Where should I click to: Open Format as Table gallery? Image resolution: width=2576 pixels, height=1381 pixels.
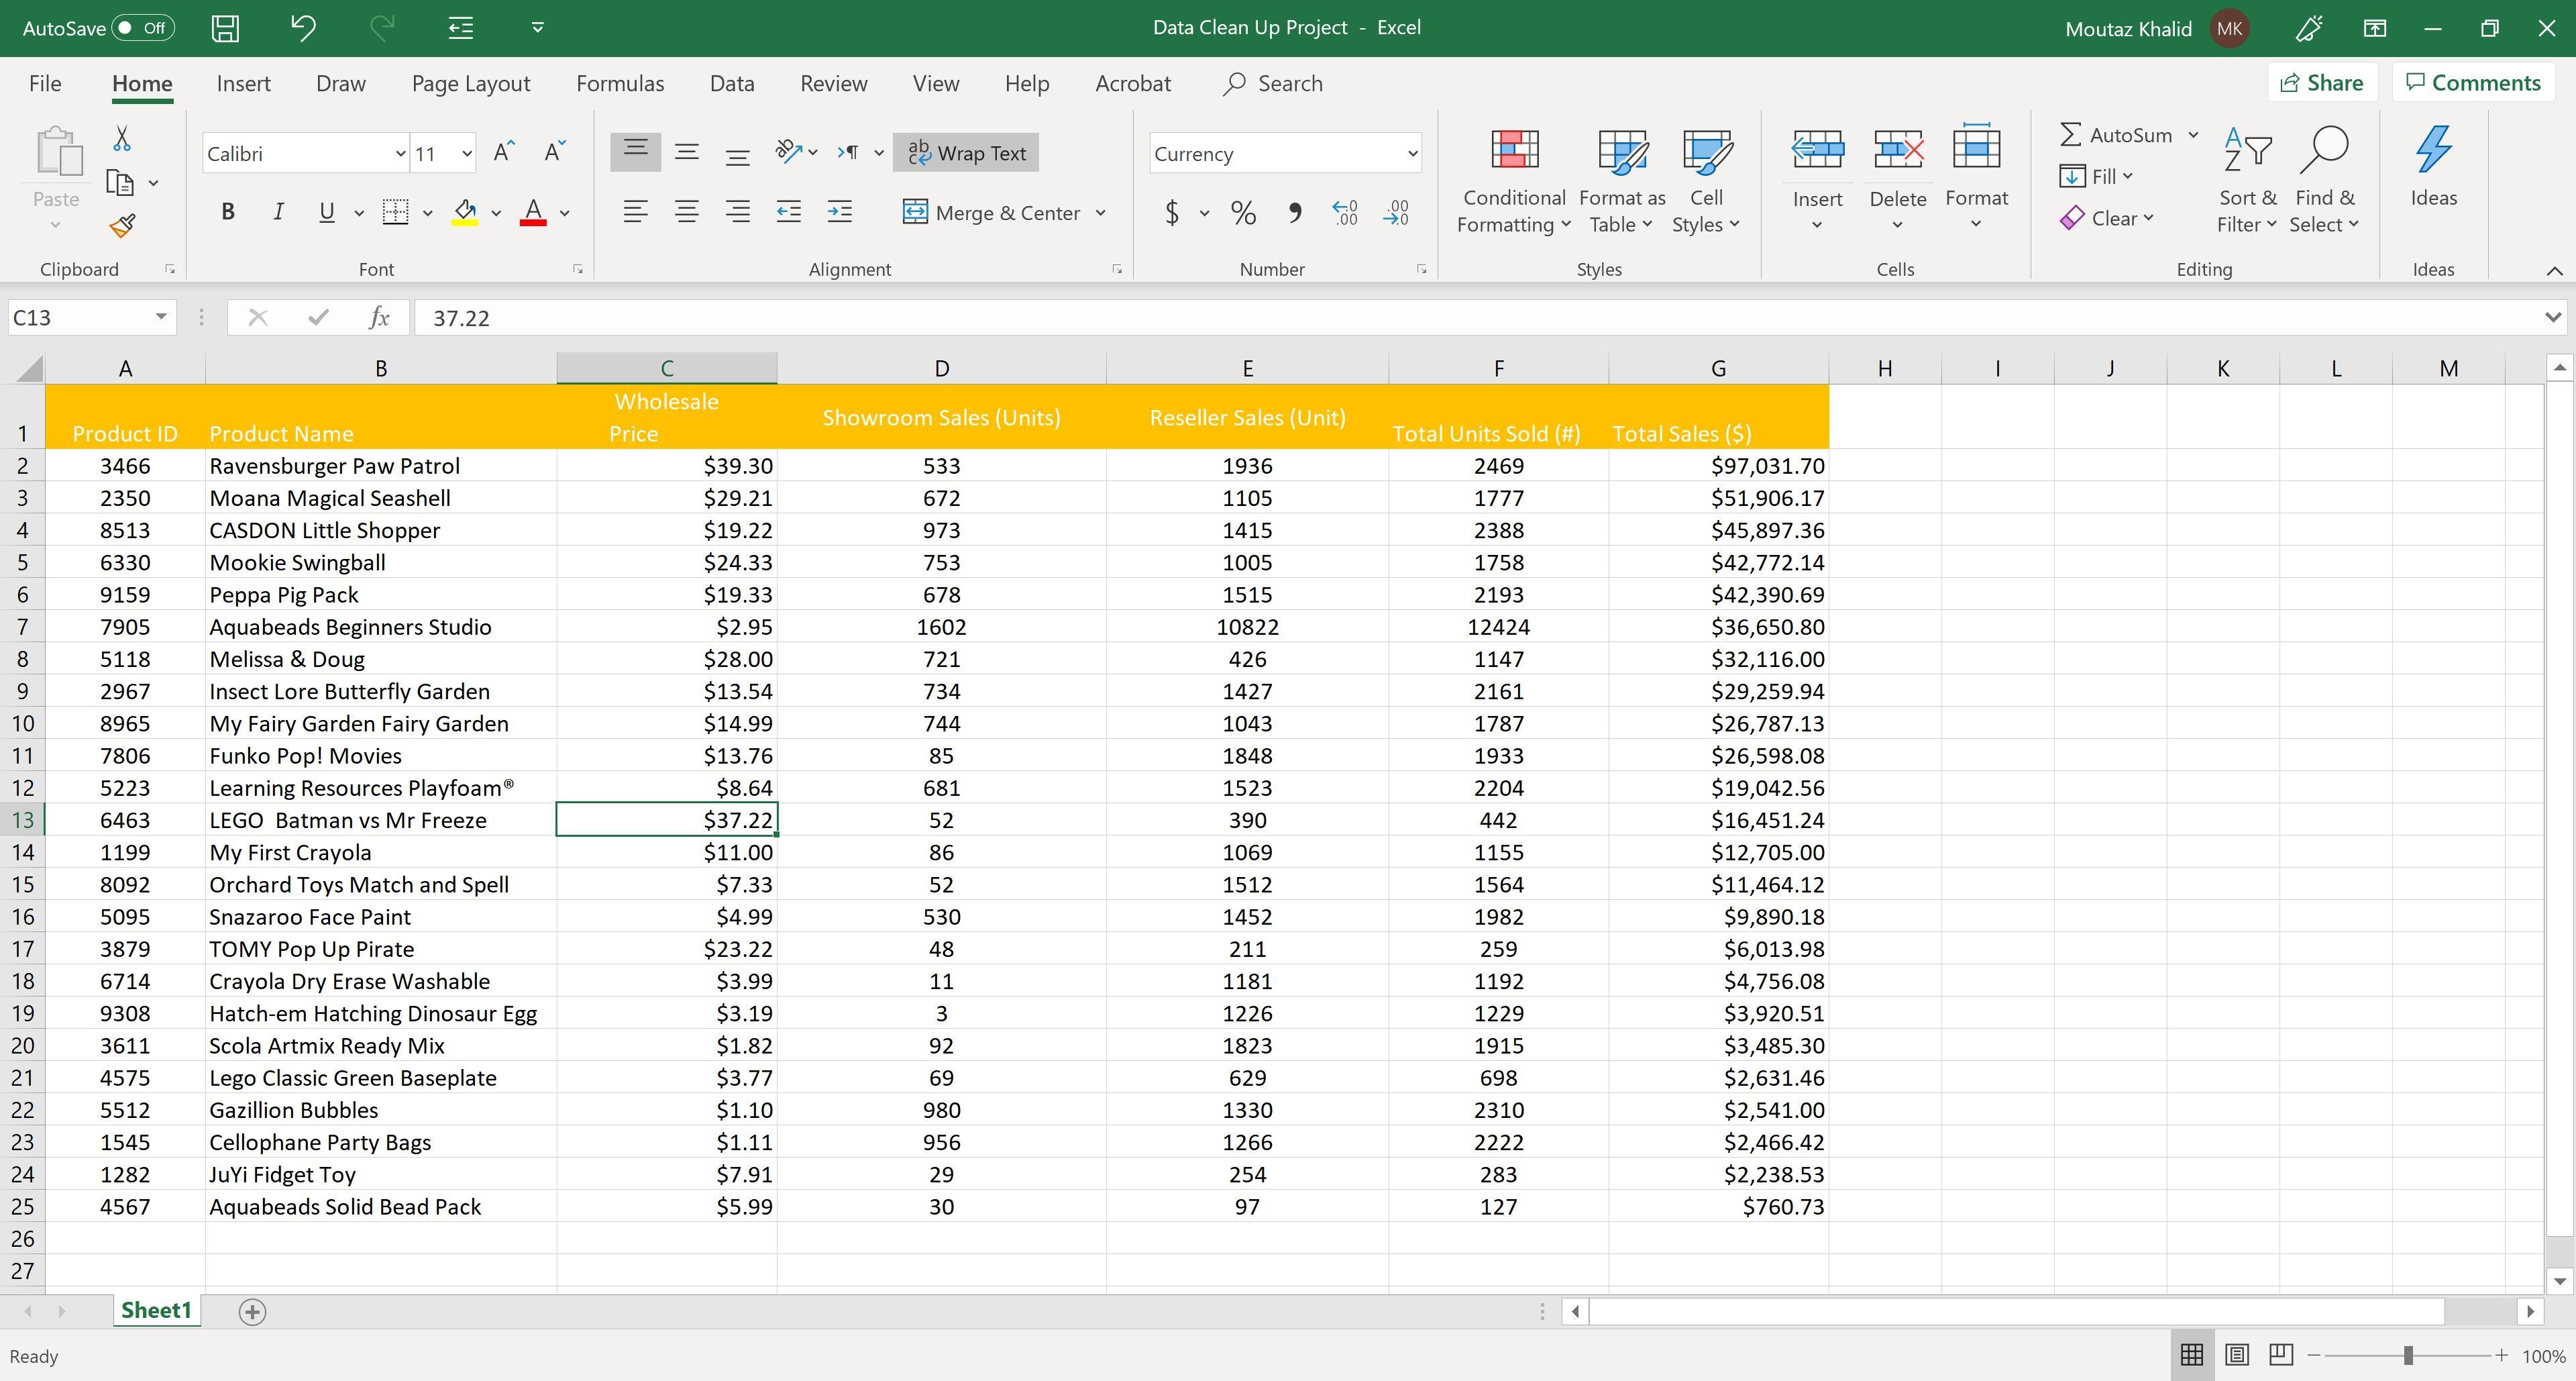(x=1622, y=182)
